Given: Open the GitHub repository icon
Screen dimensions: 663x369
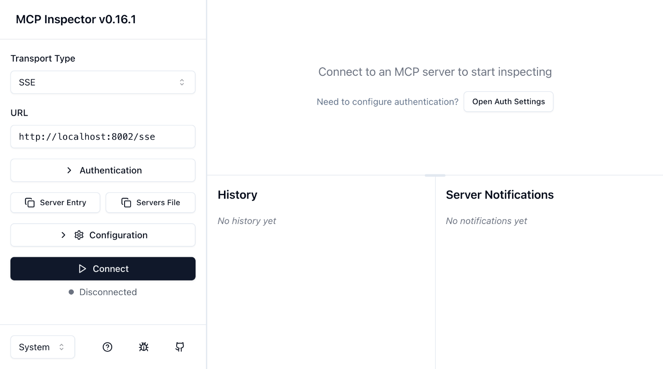Looking at the screenshot, I should 180,347.
